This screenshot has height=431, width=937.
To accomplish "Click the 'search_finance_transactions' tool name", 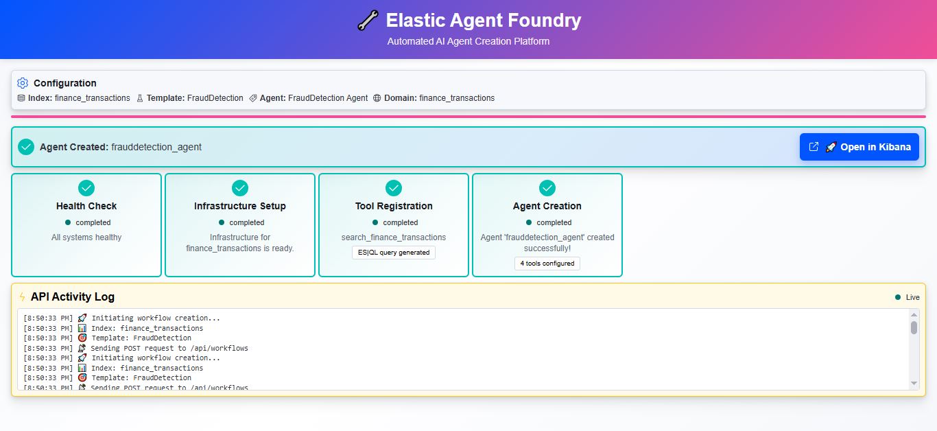I will (394, 237).
